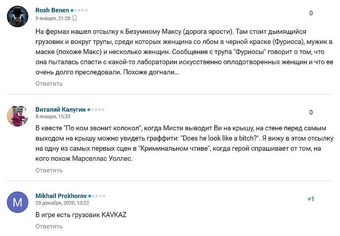Screen dimensions: 340x236
Task: Open the timestamp 8 января, 15:33
Action: pyautogui.click(x=53, y=116)
